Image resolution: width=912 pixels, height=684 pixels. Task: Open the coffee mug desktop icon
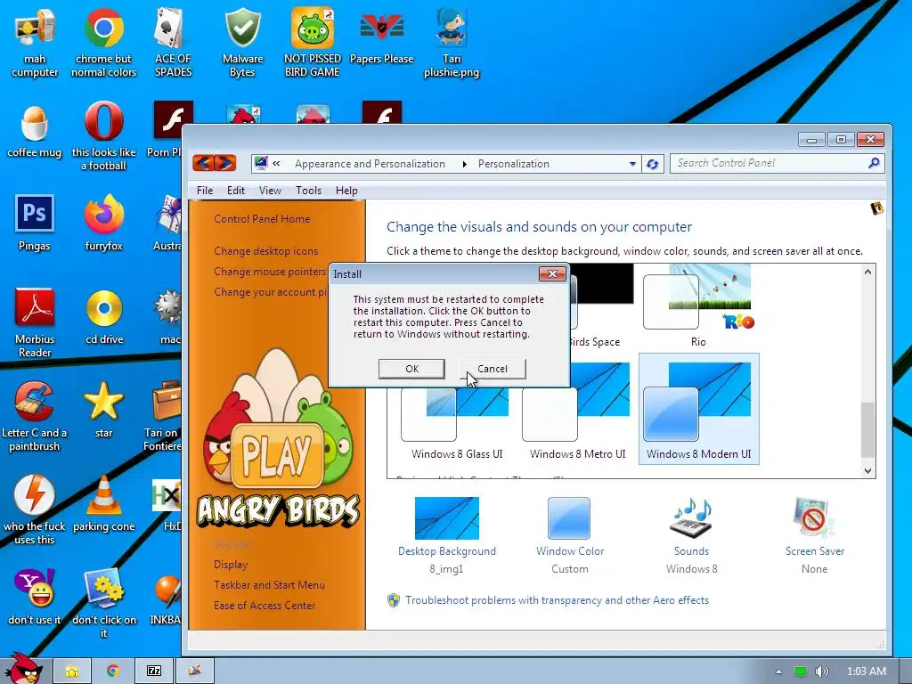tap(35, 131)
